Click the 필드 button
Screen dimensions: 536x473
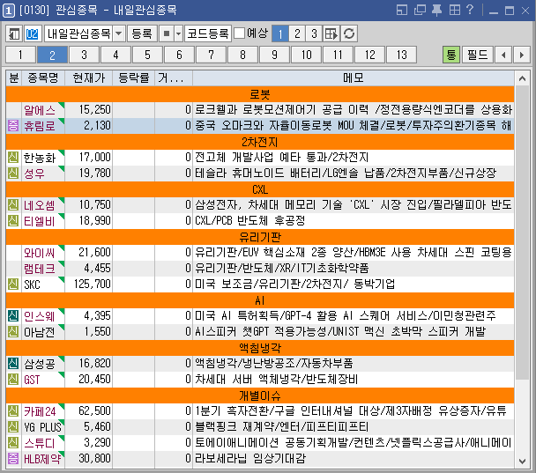click(478, 55)
